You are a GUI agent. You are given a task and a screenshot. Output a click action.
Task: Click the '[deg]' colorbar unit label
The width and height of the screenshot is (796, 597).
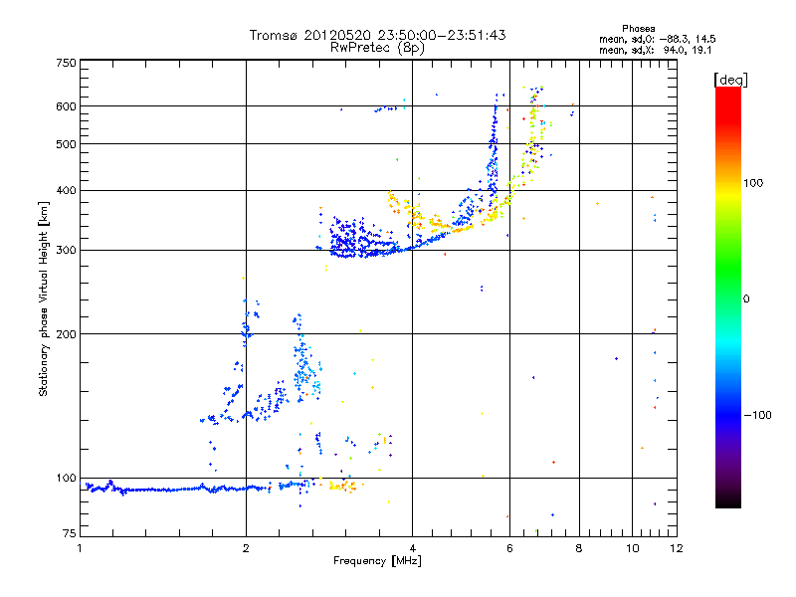click(x=730, y=80)
